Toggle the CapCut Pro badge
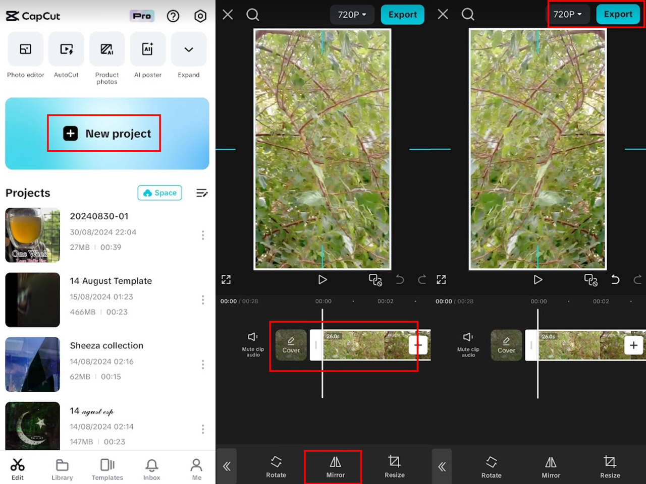This screenshot has width=646, height=484. 142,16
